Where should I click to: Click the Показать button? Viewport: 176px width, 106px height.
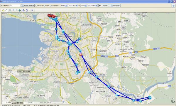pyautogui.click(x=104, y=6)
